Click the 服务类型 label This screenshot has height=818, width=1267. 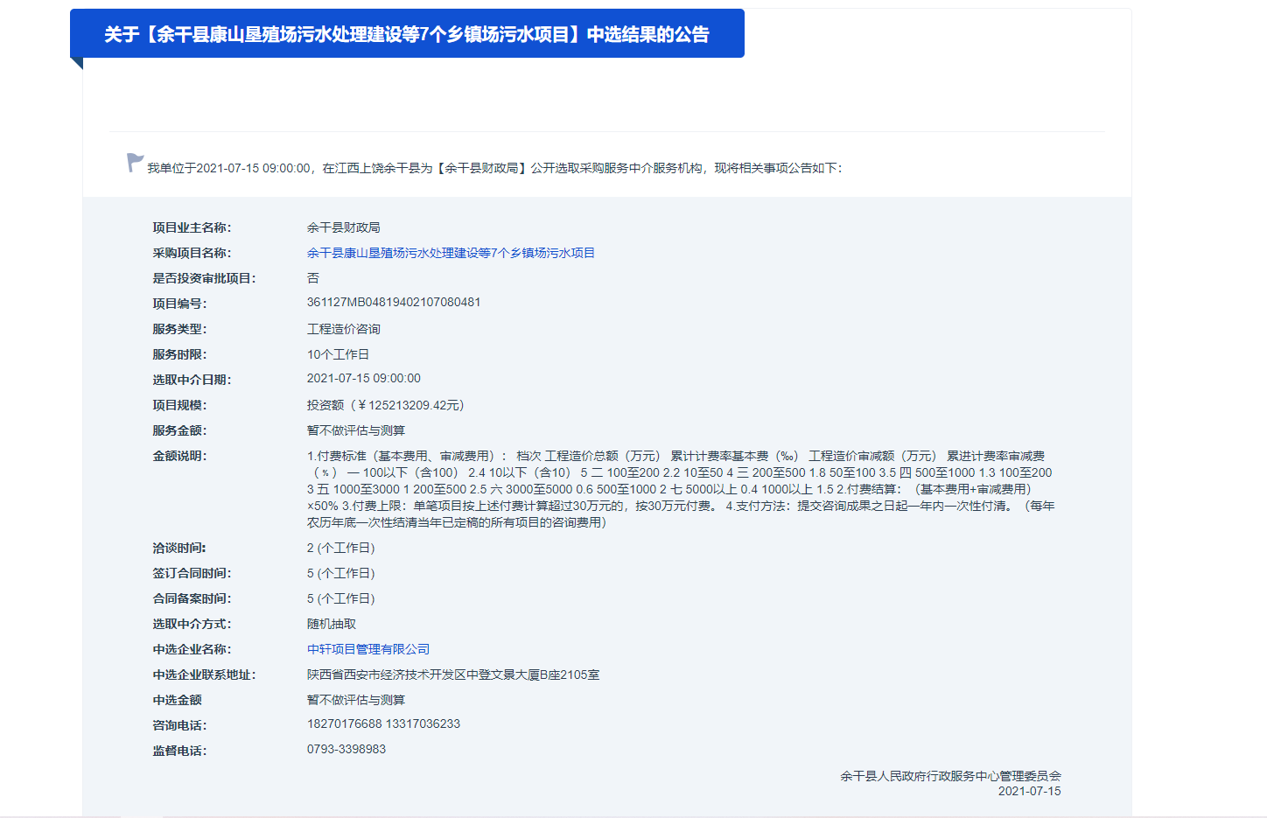pyautogui.click(x=179, y=329)
